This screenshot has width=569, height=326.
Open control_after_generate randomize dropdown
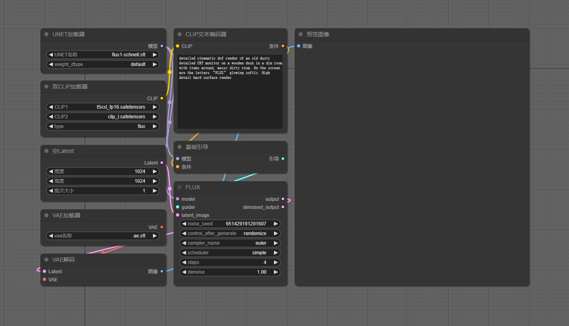pyautogui.click(x=230, y=233)
